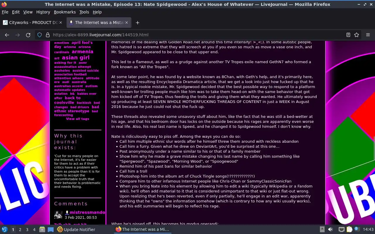The width and height of the screenshot is (375, 234).
Task: Open the 'assisted suicide' tag
Action: [86, 70]
